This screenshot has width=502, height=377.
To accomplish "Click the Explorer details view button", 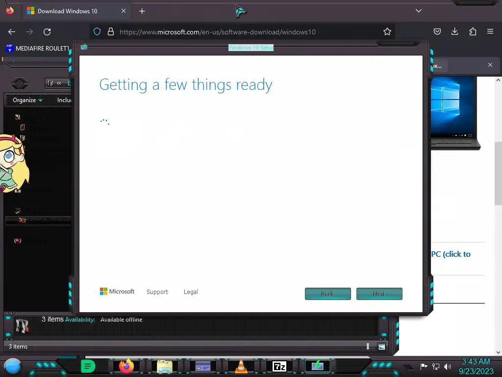I will click(368, 347).
